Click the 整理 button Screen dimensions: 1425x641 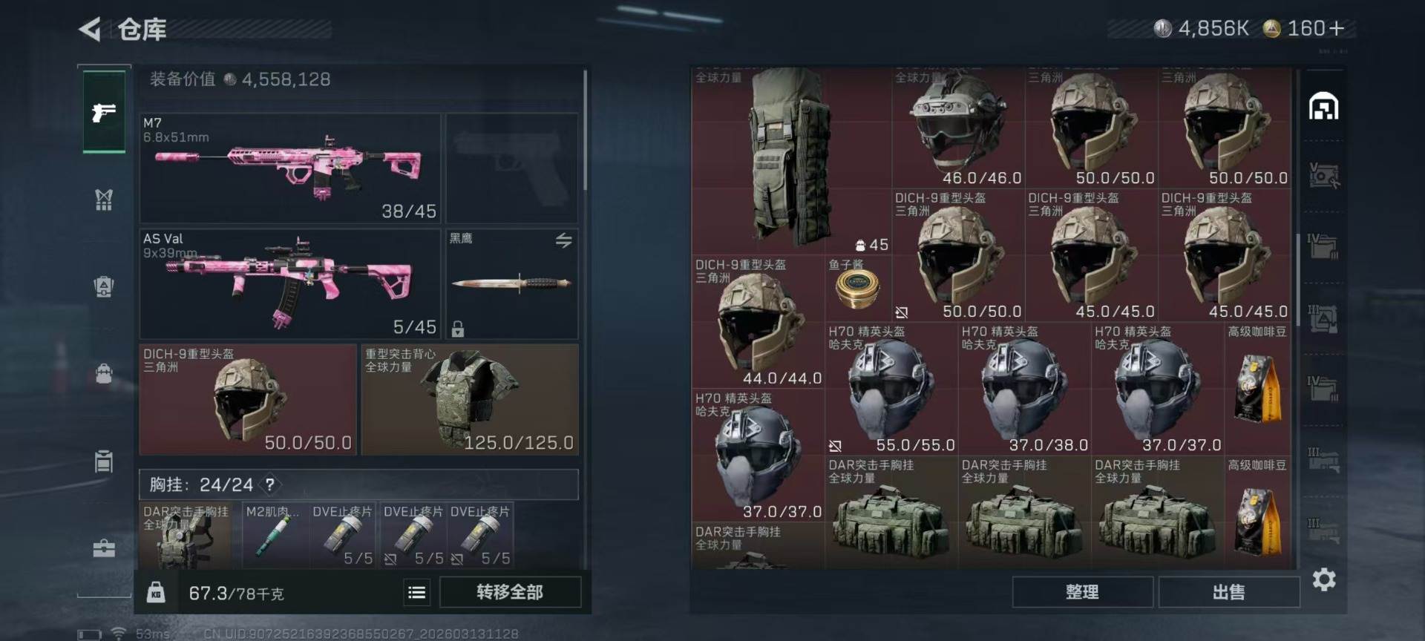pos(1082,592)
